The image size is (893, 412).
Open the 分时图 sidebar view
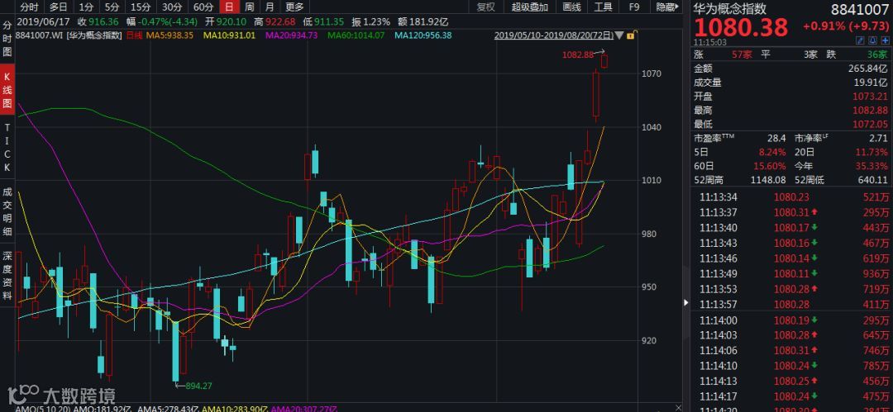click(x=7, y=40)
